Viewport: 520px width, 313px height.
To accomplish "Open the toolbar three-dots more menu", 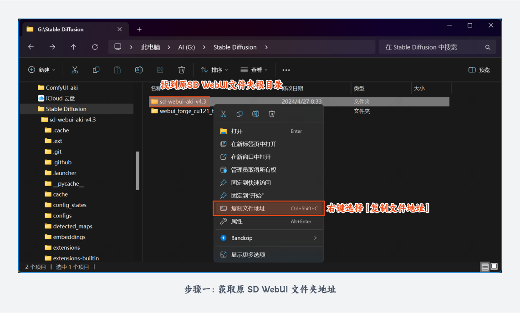I will tap(286, 70).
